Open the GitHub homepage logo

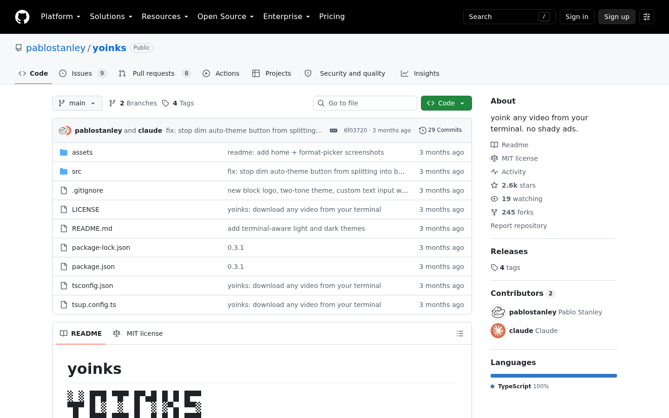22,17
